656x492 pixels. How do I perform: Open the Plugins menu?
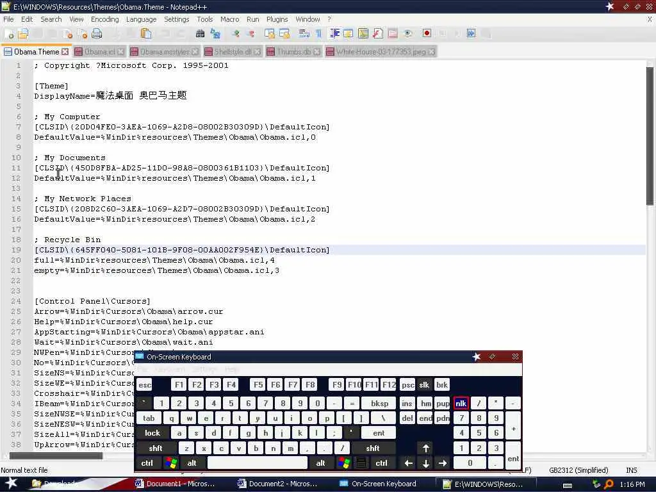[x=277, y=19]
